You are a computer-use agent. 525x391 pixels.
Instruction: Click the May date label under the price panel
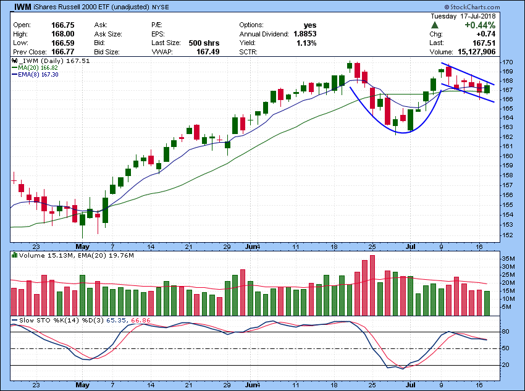pos(82,246)
